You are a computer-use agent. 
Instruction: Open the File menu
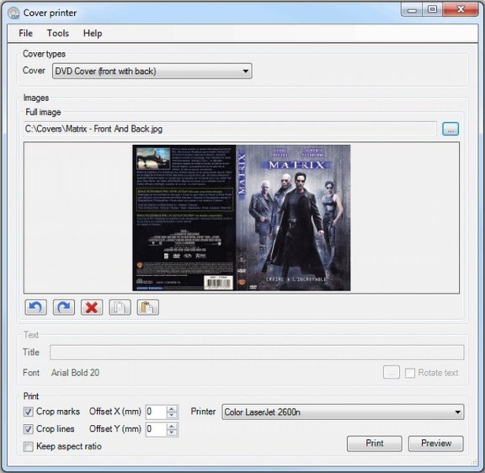tap(26, 33)
